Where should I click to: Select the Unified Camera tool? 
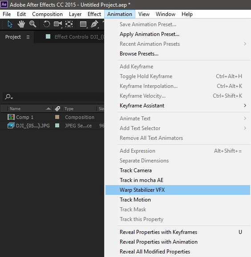tap(58, 24)
